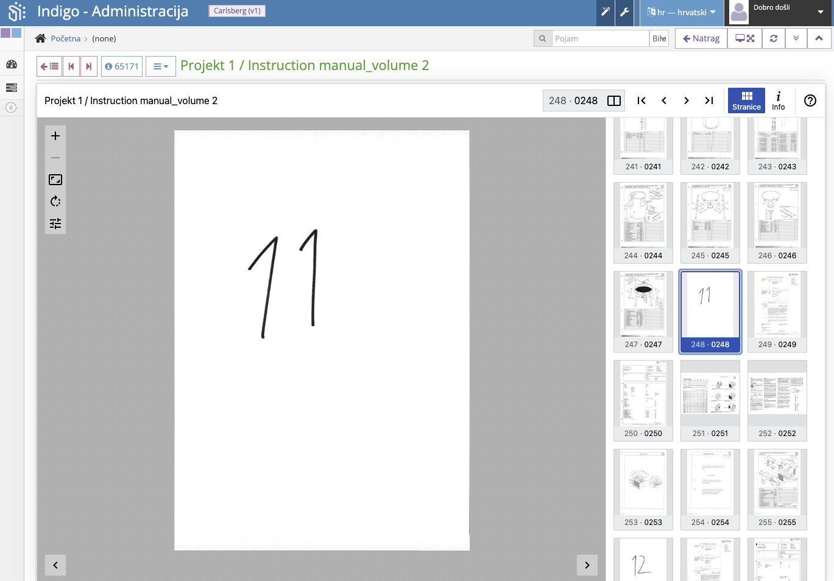834x581 pixels.
Task: Open the wrench settings icon
Action: point(624,12)
